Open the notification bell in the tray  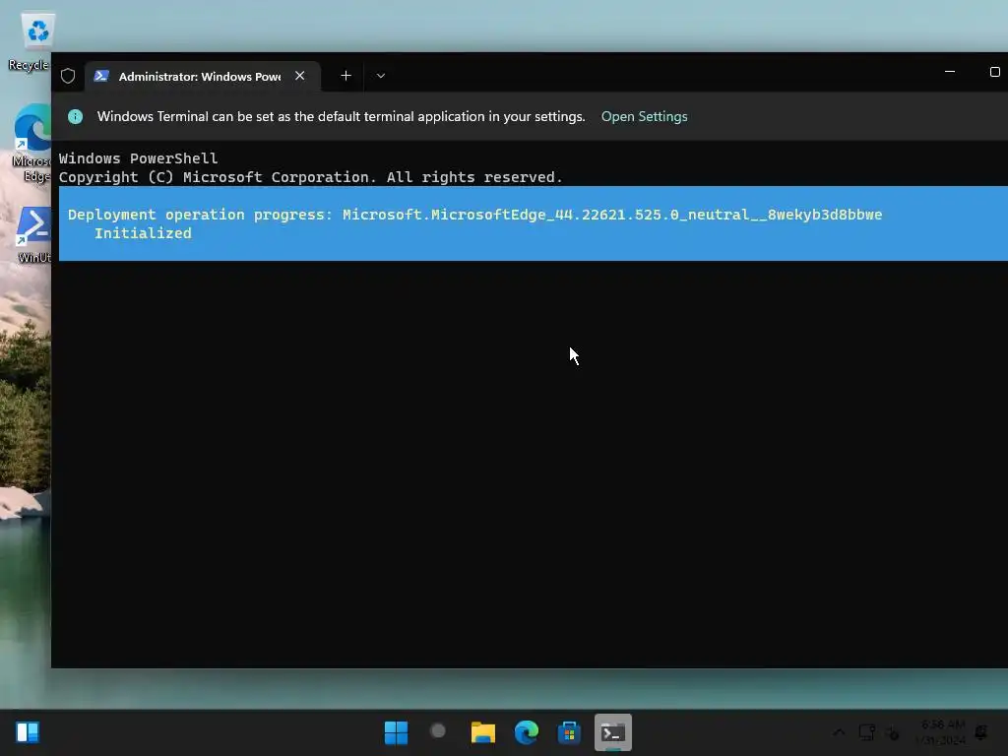click(x=981, y=732)
